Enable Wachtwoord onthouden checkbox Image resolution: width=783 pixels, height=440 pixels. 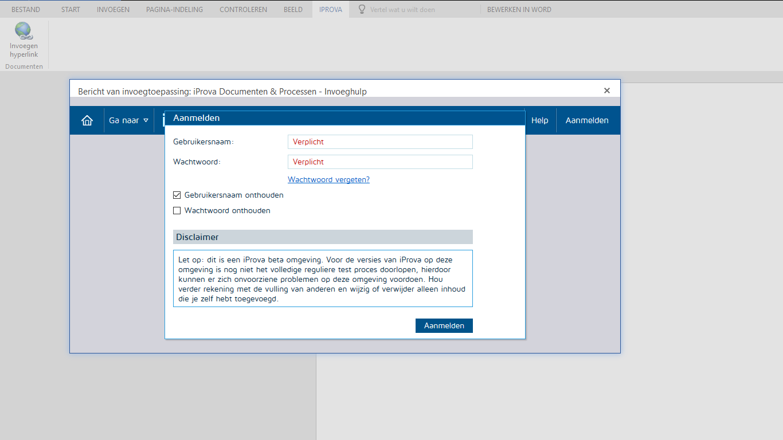(x=177, y=211)
